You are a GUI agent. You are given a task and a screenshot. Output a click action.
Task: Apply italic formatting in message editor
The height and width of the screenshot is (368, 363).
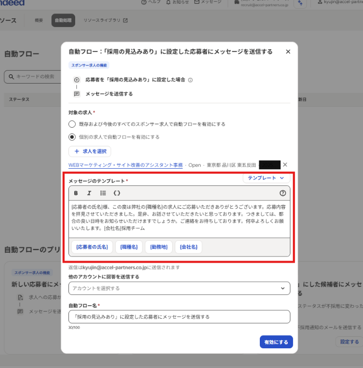(89, 193)
